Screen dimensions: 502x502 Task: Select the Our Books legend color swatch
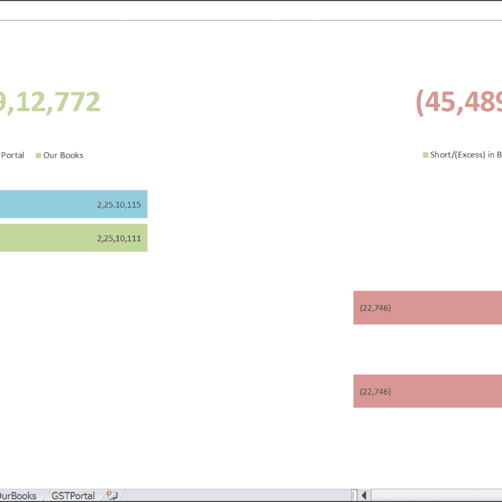[x=38, y=155]
